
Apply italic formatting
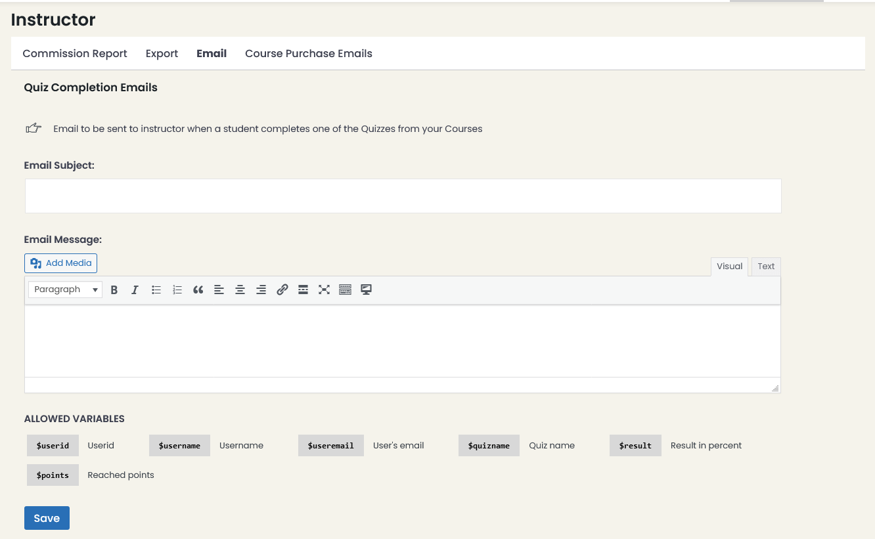point(135,290)
